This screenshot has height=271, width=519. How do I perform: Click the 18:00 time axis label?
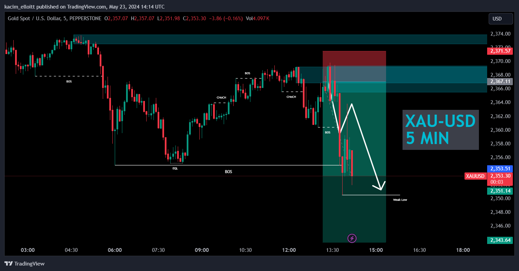463,250
